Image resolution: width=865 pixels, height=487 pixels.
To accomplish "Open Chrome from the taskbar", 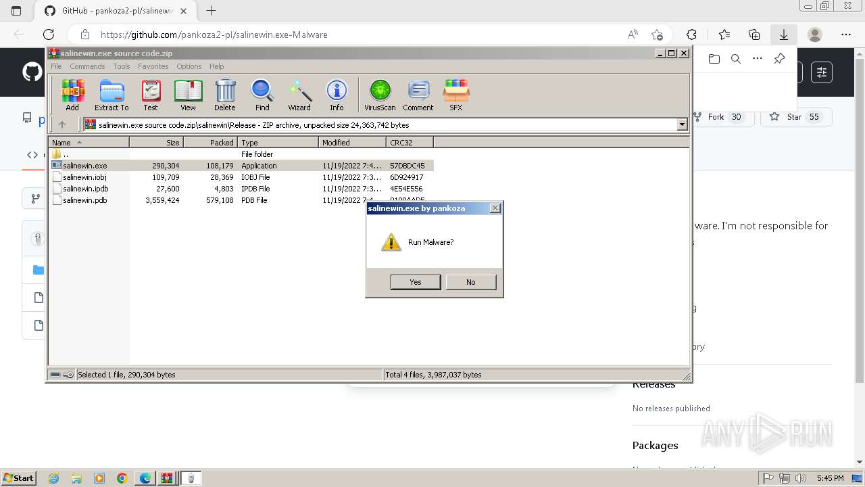I will point(122,478).
